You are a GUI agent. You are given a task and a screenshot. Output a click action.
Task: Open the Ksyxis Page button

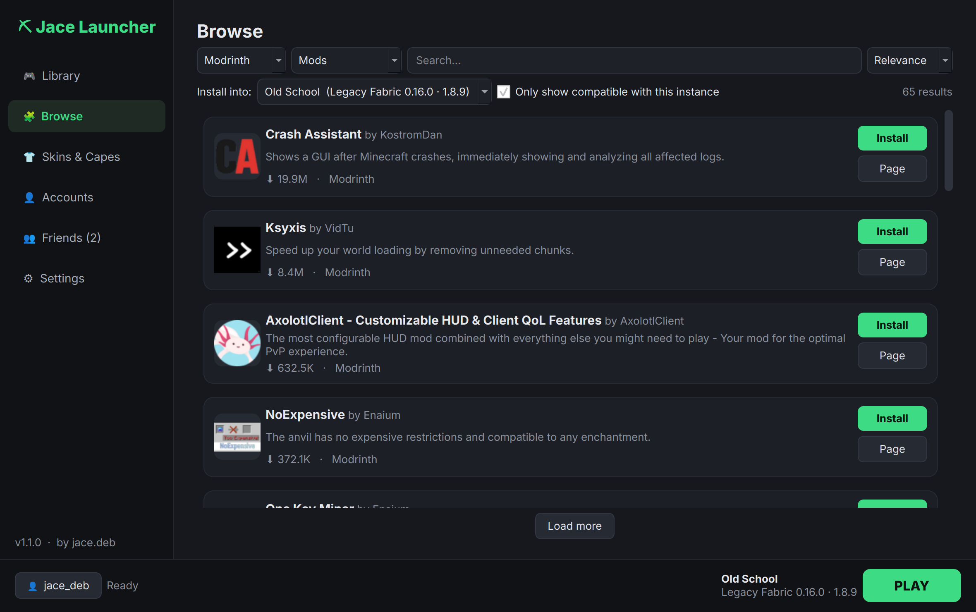click(x=892, y=262)
